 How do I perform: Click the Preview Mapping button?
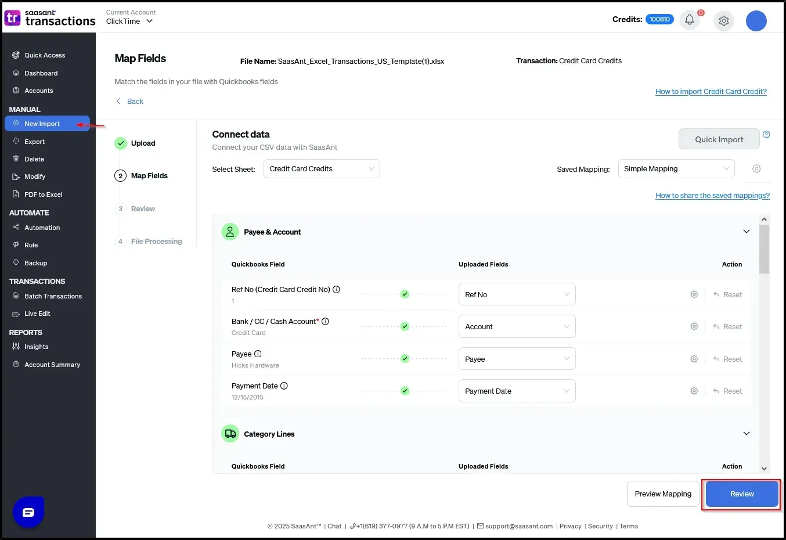point(663,494)
